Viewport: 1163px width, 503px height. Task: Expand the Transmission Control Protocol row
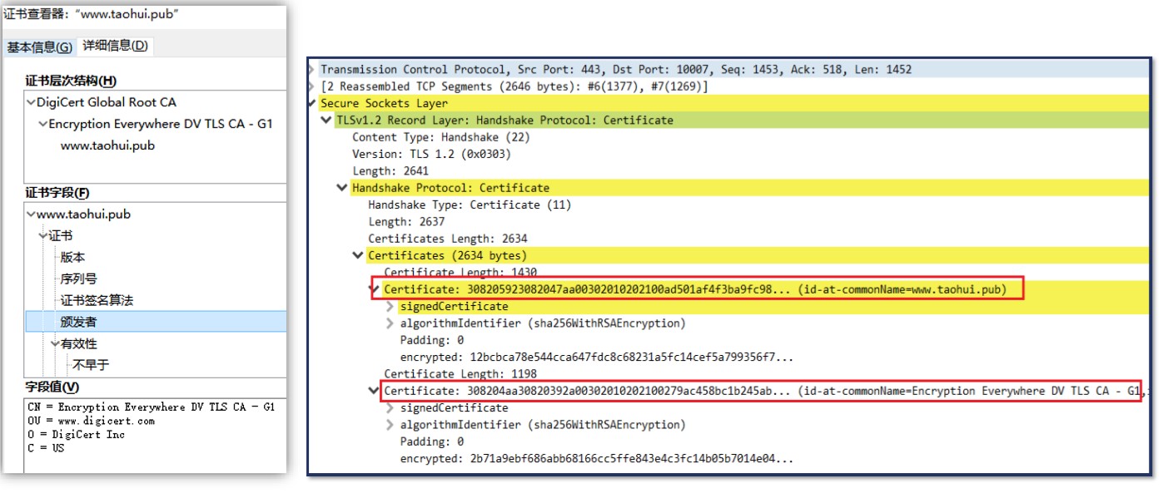click(x=312, y=70)
